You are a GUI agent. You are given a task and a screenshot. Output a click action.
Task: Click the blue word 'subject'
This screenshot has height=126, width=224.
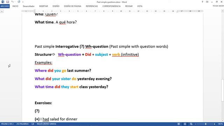coord(101,55)
